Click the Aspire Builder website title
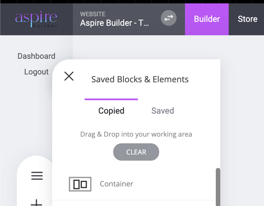Screen dimensions: 264x206 click(x=115, y=23)
